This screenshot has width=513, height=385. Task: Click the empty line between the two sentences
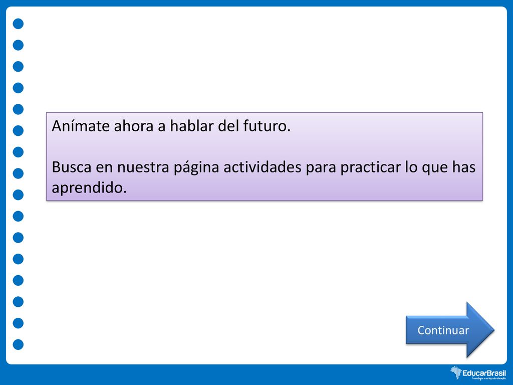coord(265,146)
